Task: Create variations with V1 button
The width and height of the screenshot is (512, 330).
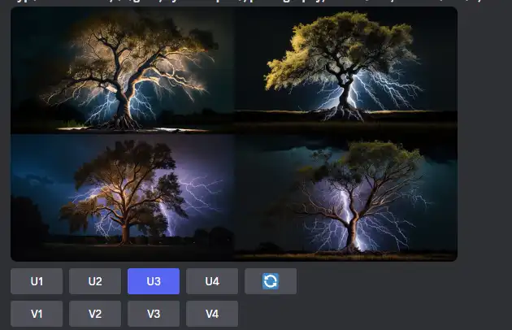Action: pos(37,314)
